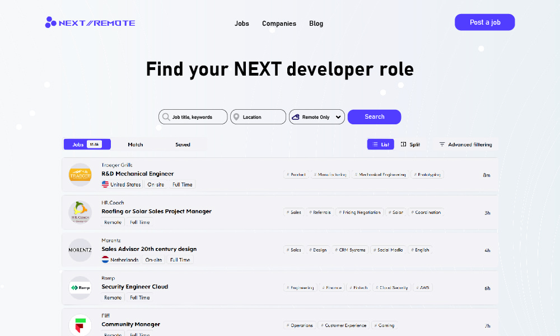Click the NEXT//REMOTE logo icon
Screen dimensions: 560x336
(x=50, y=22)
